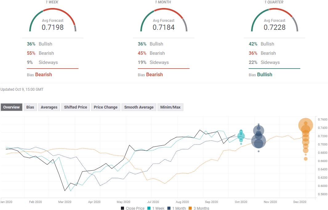View the Minim/Max tab
The height and width of the screenshot is (210, 328).
[170, 107]
